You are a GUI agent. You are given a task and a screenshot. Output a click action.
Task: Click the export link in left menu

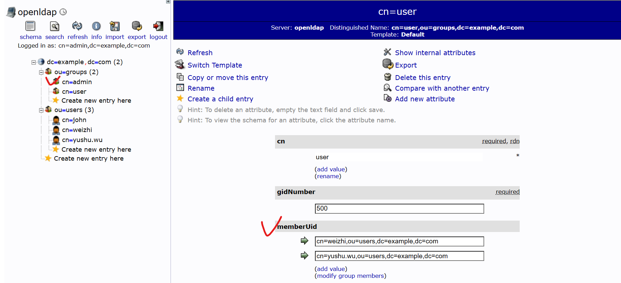pyautogui.click(x=137, y=37)
